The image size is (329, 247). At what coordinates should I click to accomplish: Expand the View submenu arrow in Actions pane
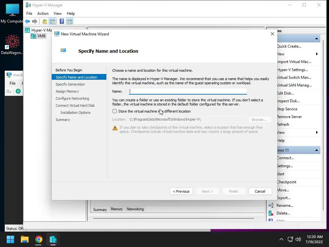tap(317, 132)
